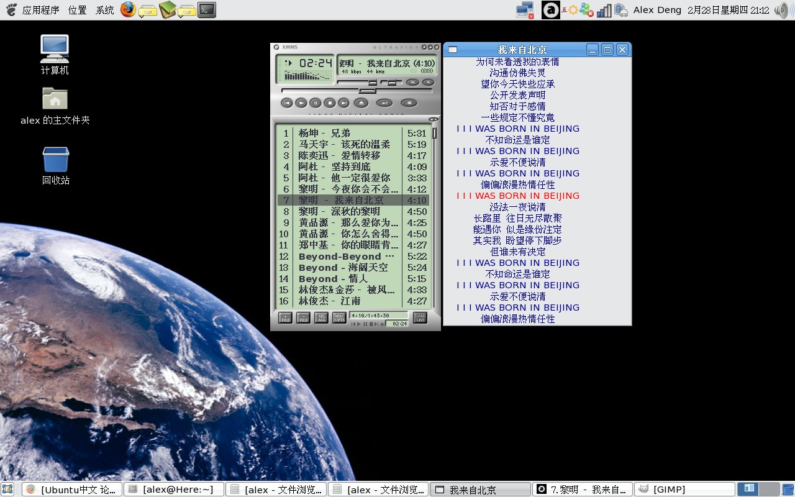Click the second mail launcher after the book
This screenshot has width=795, height=497.
(187, 11)
